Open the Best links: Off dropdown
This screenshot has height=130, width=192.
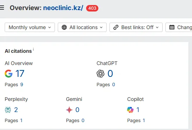point(136,27)
